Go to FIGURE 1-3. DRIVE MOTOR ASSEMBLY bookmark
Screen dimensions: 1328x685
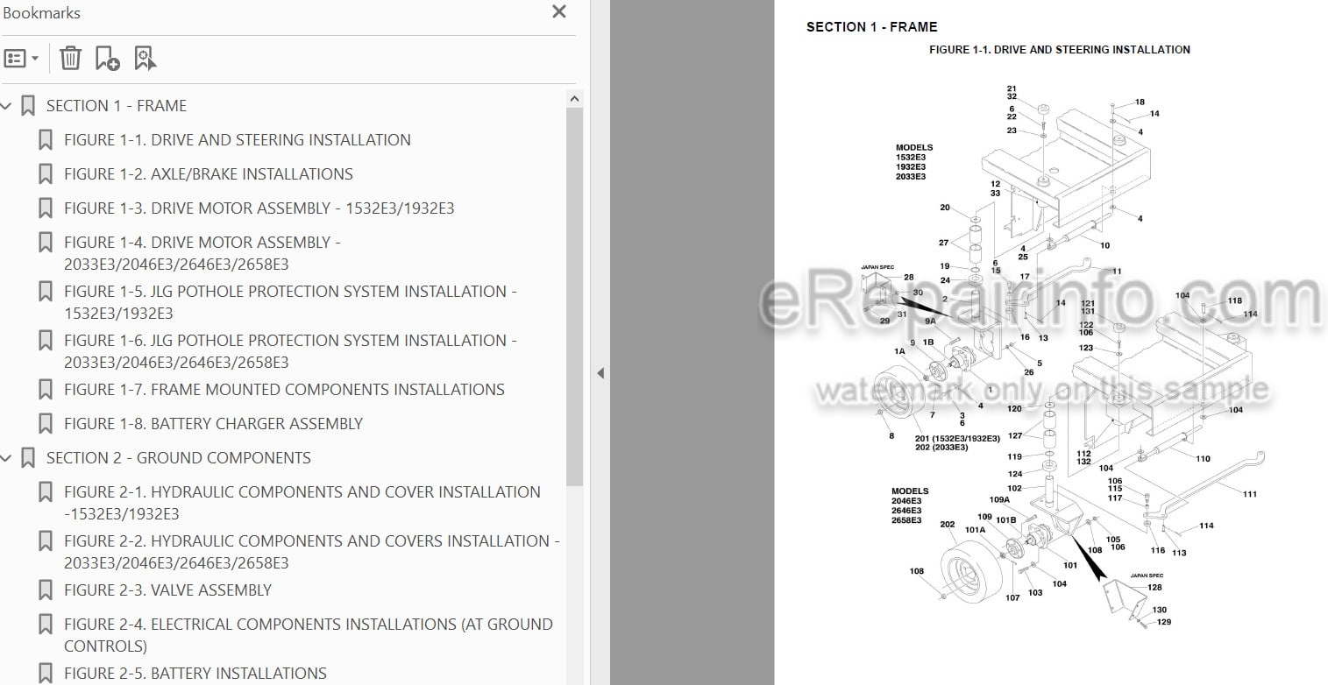(259, 208)
